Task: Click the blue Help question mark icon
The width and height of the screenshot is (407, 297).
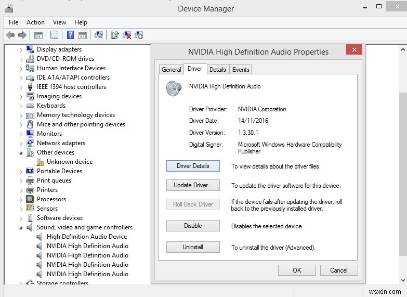Action: coord(70,35)
